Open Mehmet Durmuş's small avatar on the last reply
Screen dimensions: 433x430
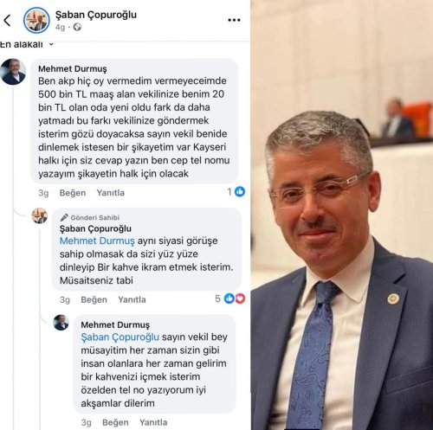[x=61, y=323]
